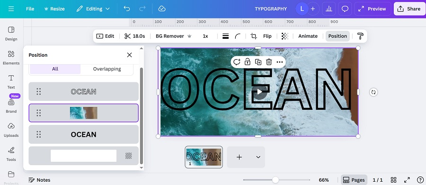Viewport: 426px width, 185px height.
Task: Open the comments speech bubble
Action: point(345,9)
